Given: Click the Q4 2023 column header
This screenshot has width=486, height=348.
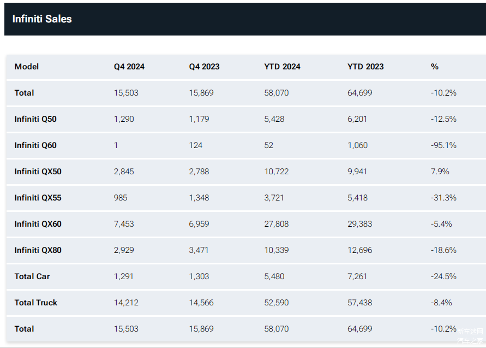Looking at the screenshot, I should coord(204,67).
